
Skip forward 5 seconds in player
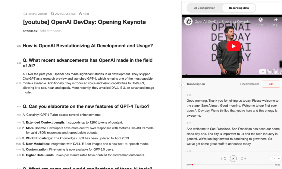click(x=243, y=158)
